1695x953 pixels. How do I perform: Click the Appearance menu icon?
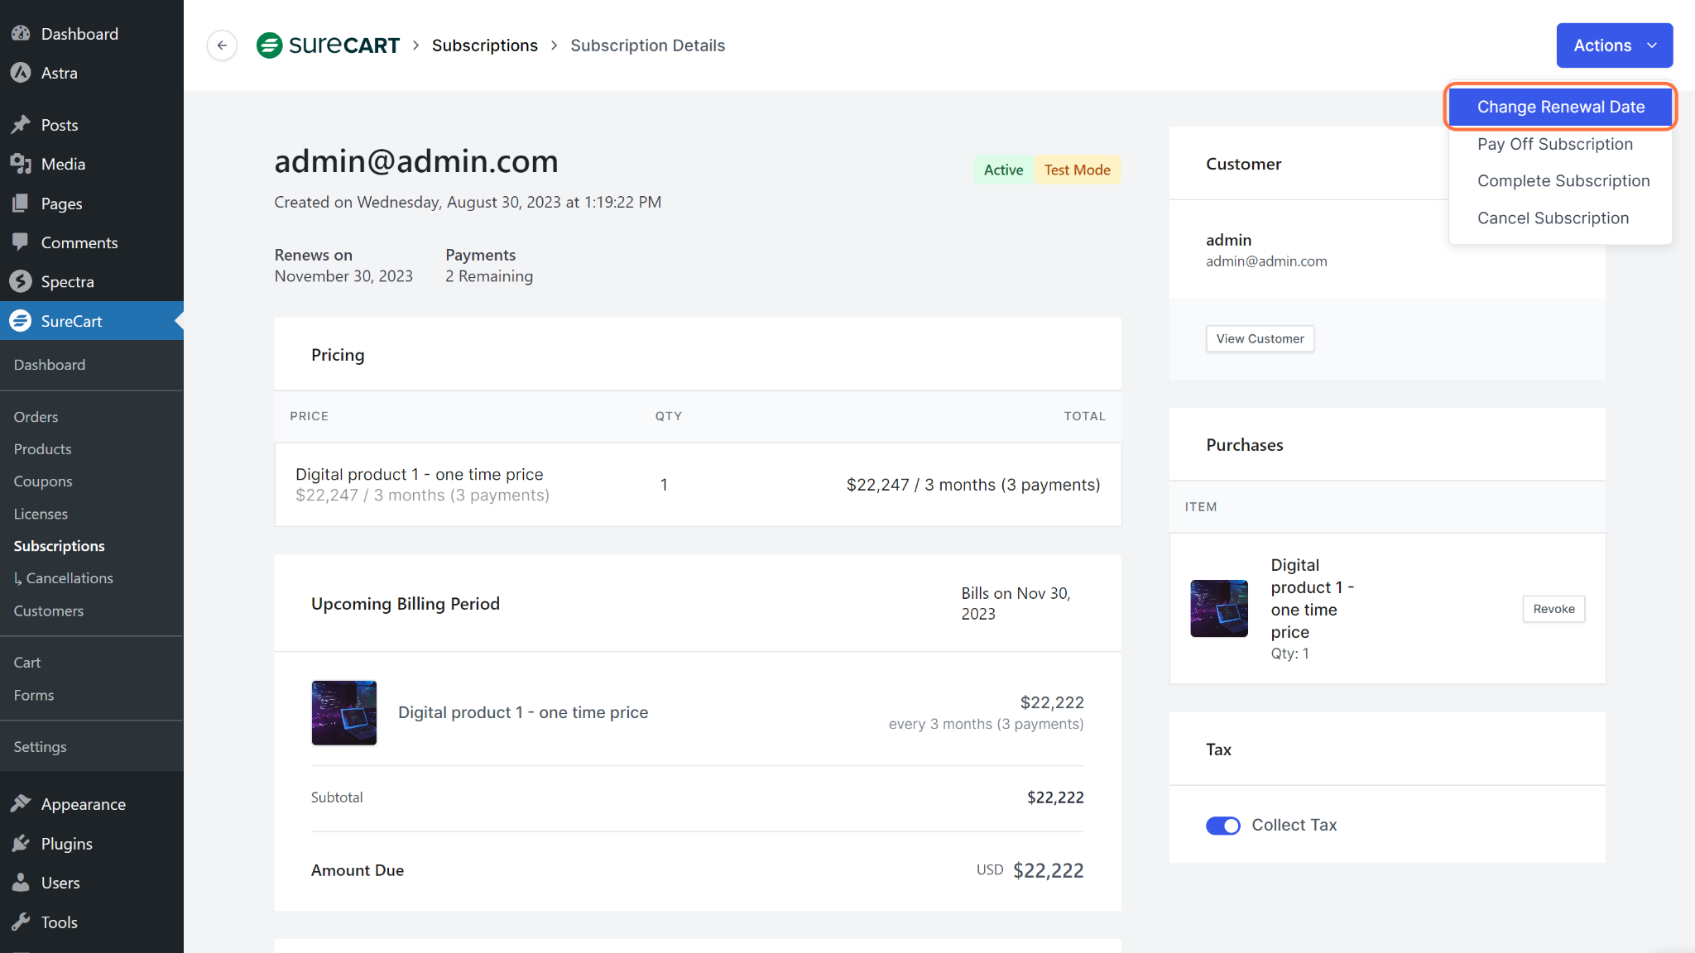(x=19, y=803)
